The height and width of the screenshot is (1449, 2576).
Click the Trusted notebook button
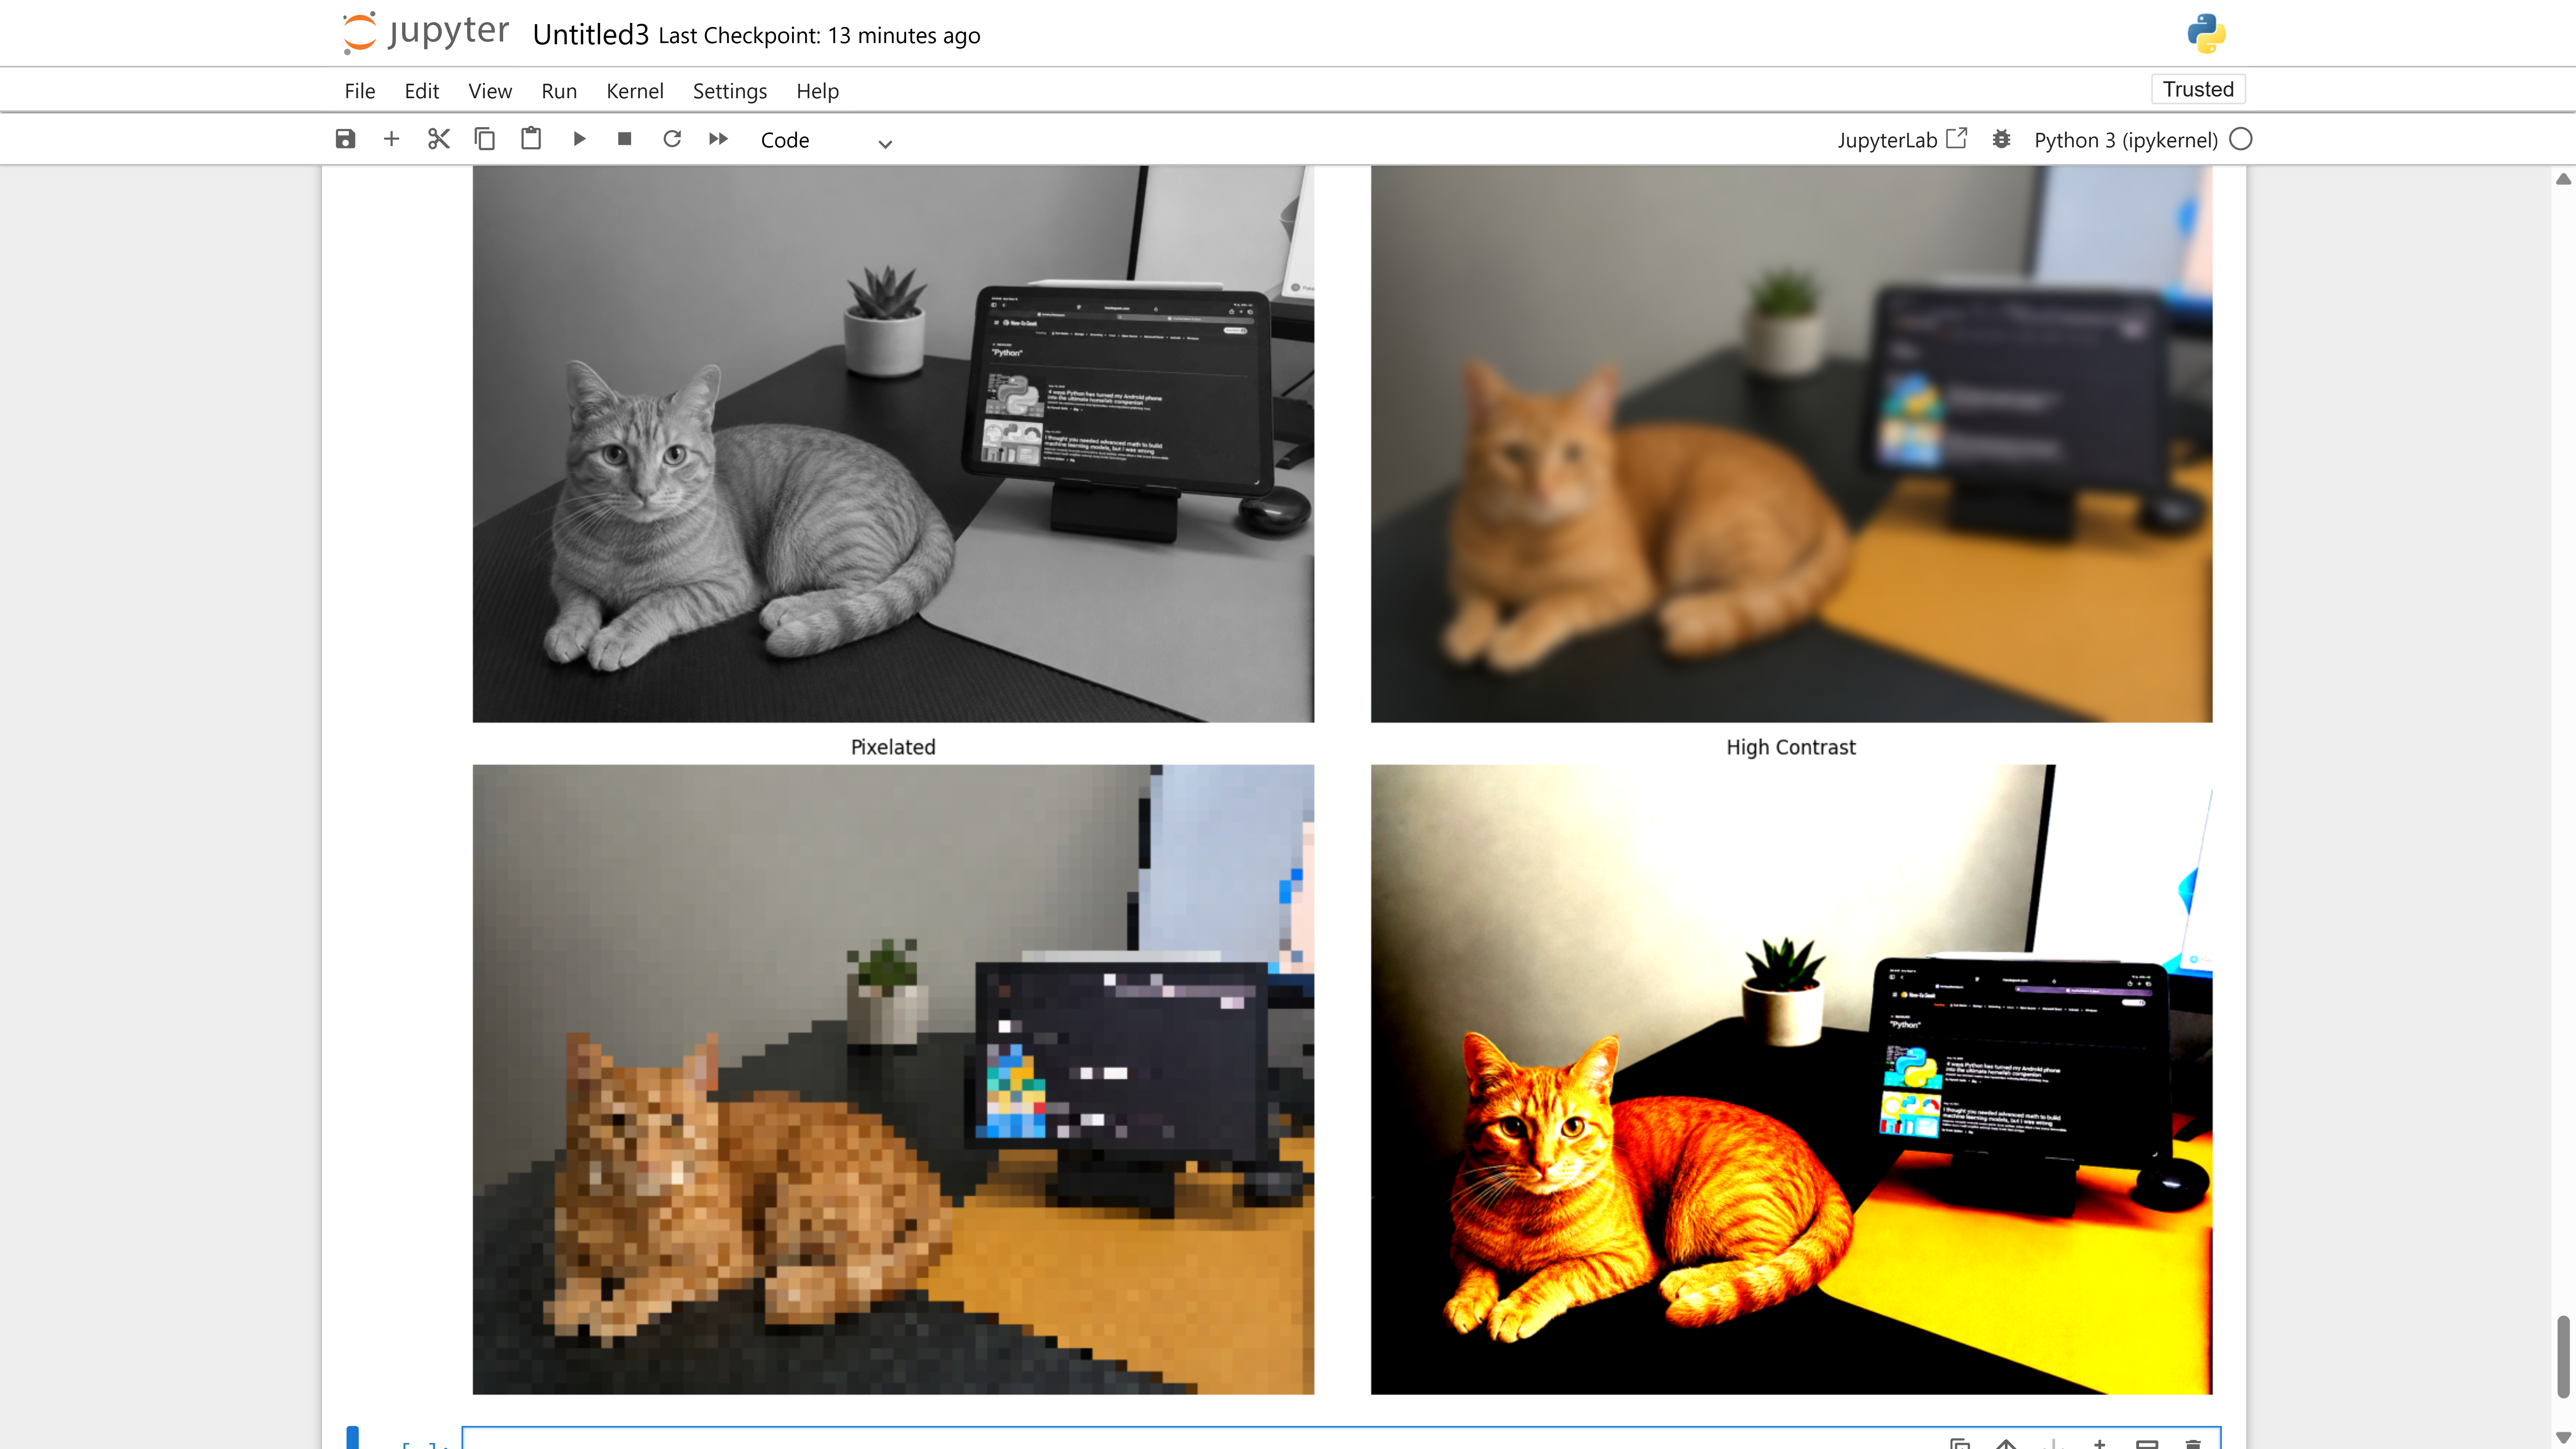coord(2198,89)
